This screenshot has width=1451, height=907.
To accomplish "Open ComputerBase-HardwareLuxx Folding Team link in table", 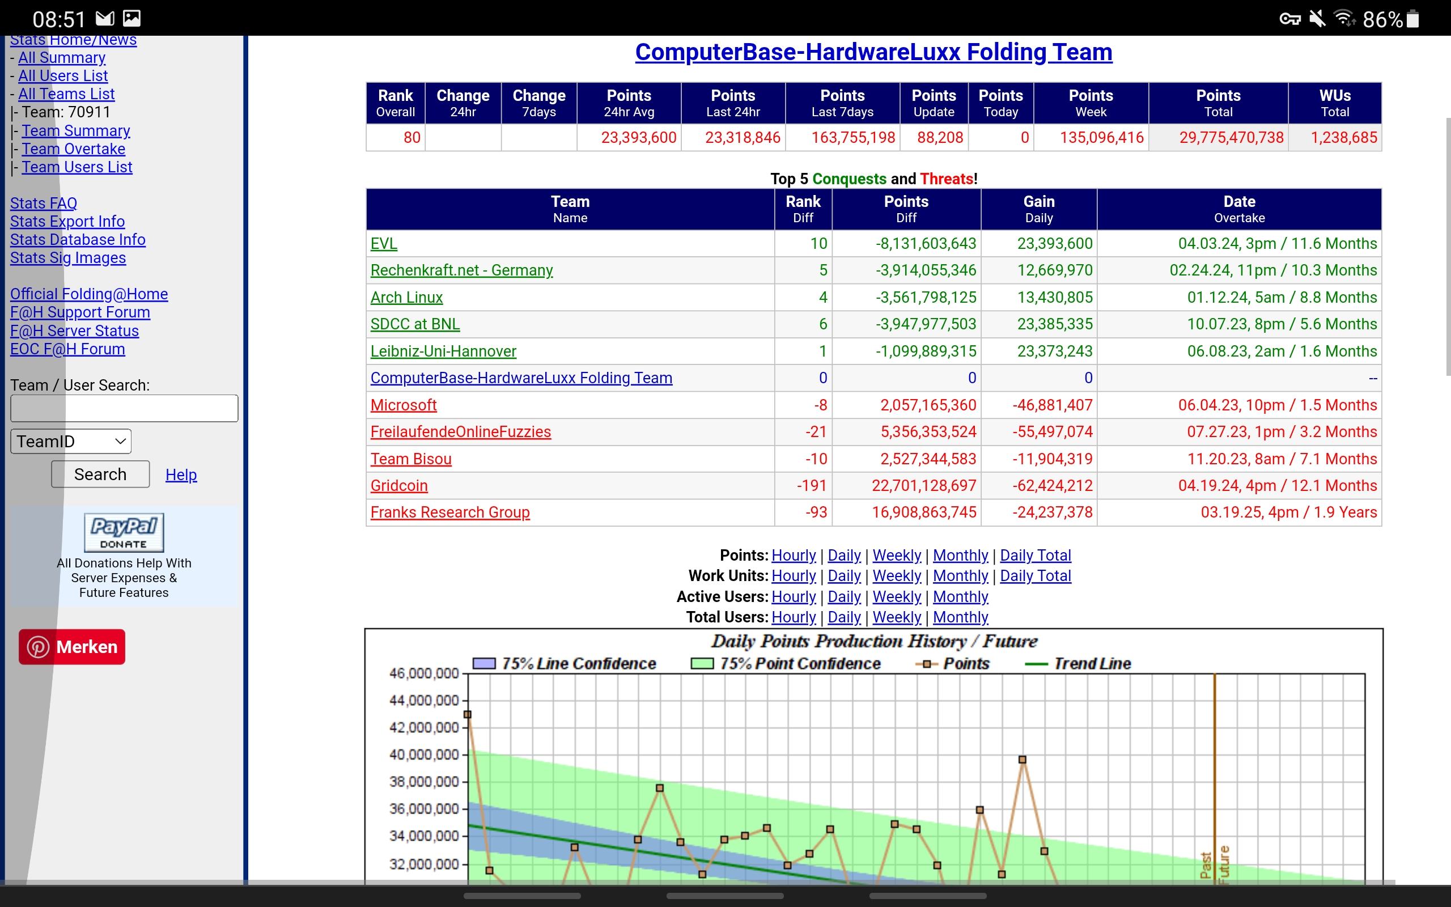I will tap(521, 378).
